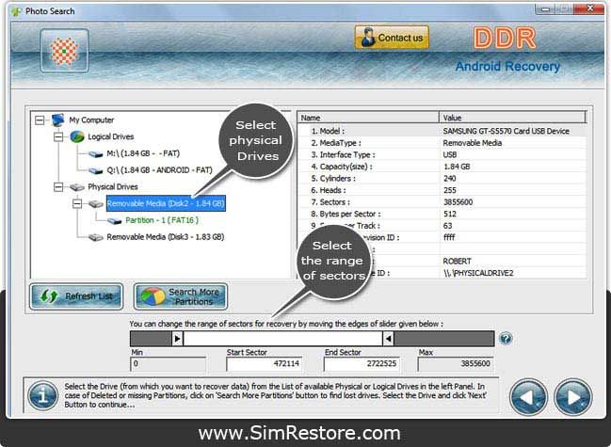Viewport: 611px width, 447px height.
Task: Collapse Removable Media Disk2 node
Action: coord(77,203)
